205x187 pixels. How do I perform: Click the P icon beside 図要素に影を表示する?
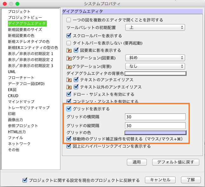(69, 50)
